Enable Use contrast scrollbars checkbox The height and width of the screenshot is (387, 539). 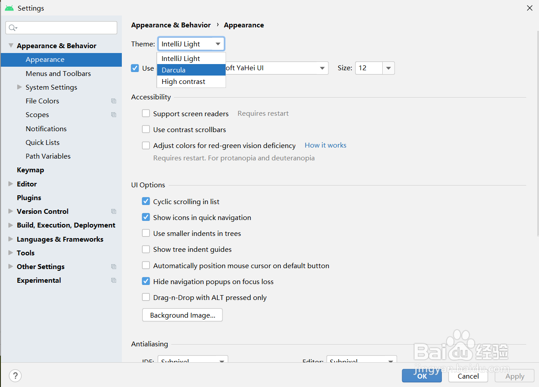pyautogui.click(x=146, y=129)
